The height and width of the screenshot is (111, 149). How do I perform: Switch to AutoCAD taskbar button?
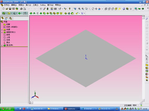38,109
